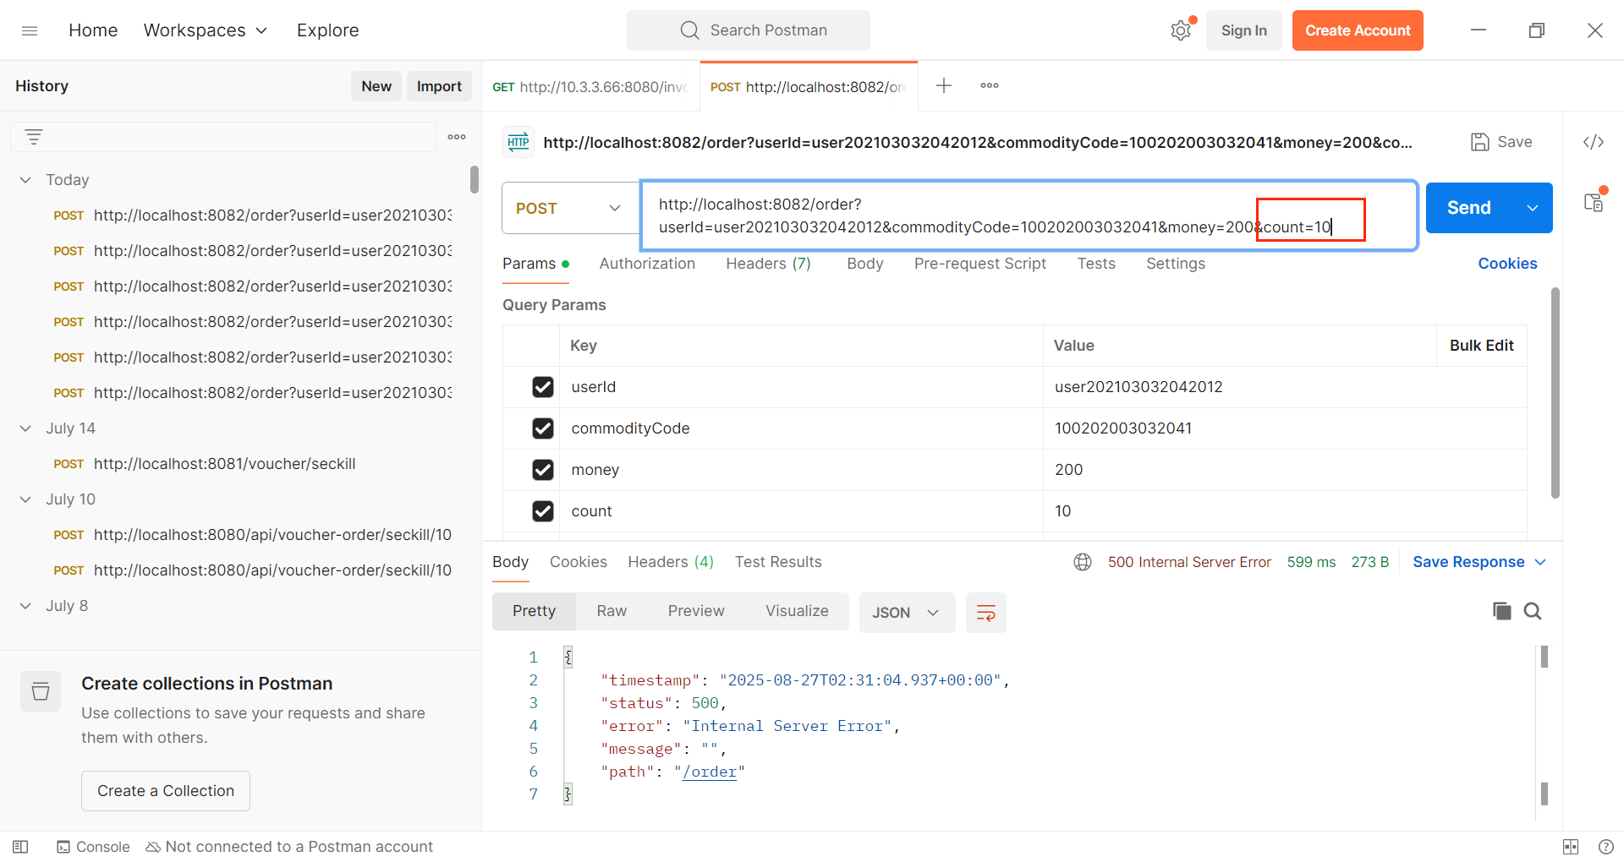Viewport: 1624px width, 862px height.
Task: Click the HTTP request type icon
Action: pos(518,142)
